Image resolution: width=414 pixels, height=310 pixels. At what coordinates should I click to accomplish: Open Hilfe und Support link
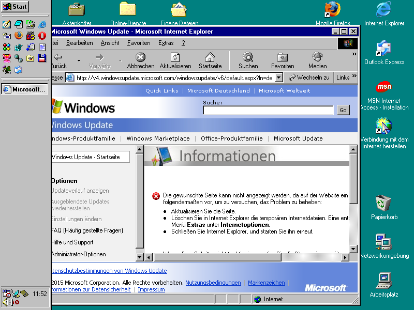(72, 242)
